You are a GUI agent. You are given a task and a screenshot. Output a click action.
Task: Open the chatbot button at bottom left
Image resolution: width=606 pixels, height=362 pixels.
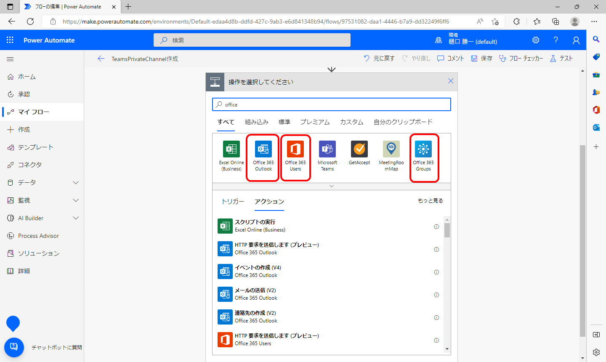point(14,347)
